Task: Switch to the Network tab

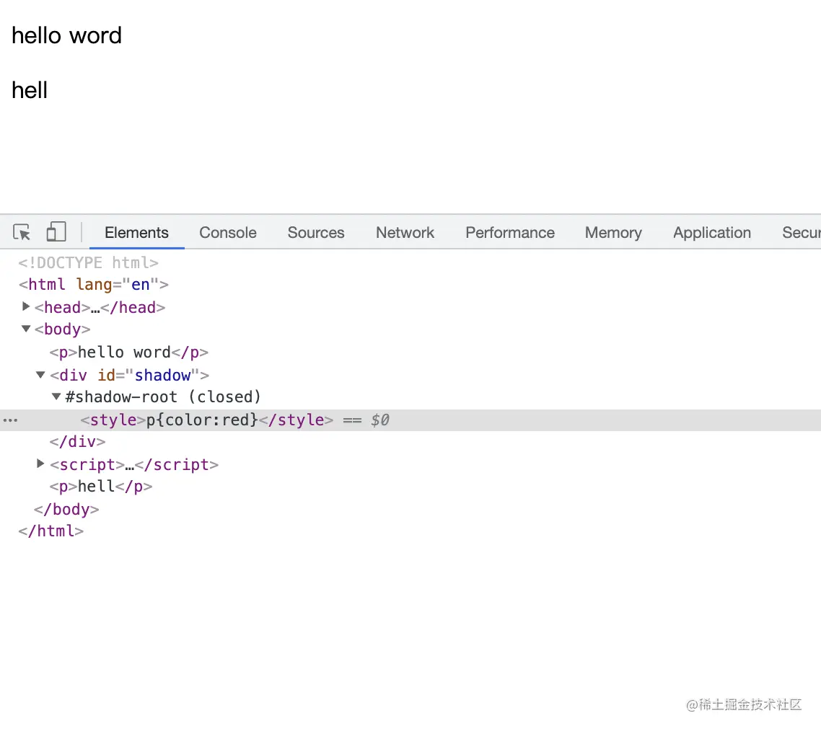Action: [x=405, y=232]
